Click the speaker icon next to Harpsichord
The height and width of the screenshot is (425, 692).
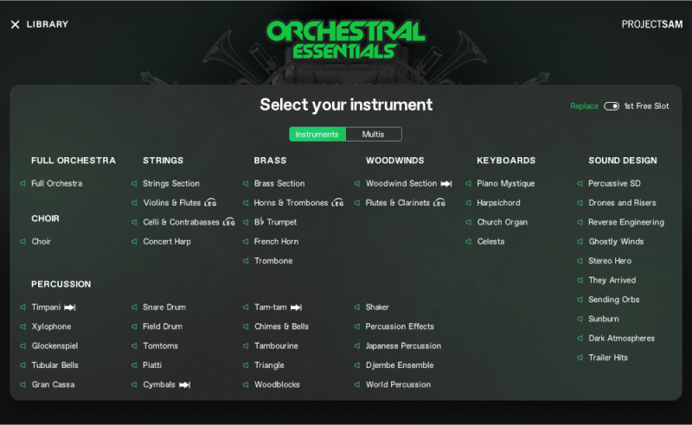[x=468, y=203]
